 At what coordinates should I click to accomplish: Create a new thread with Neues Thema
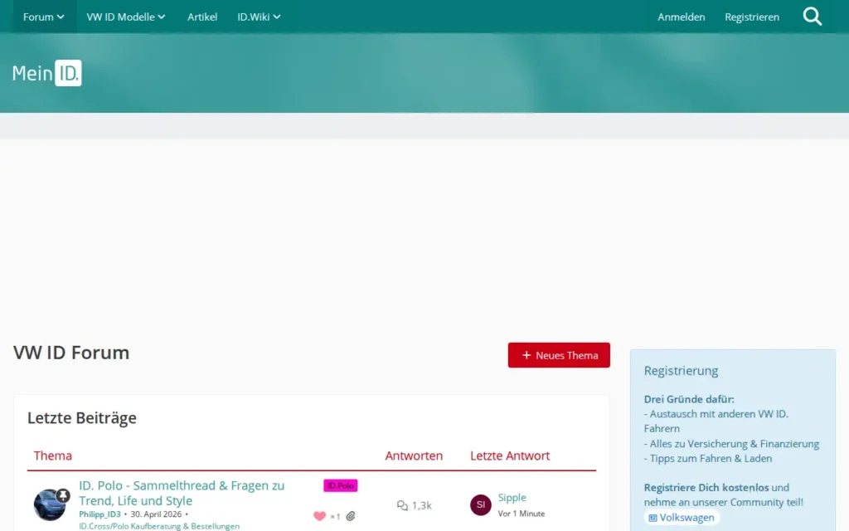pyautogui.click(x=559, y=355)
